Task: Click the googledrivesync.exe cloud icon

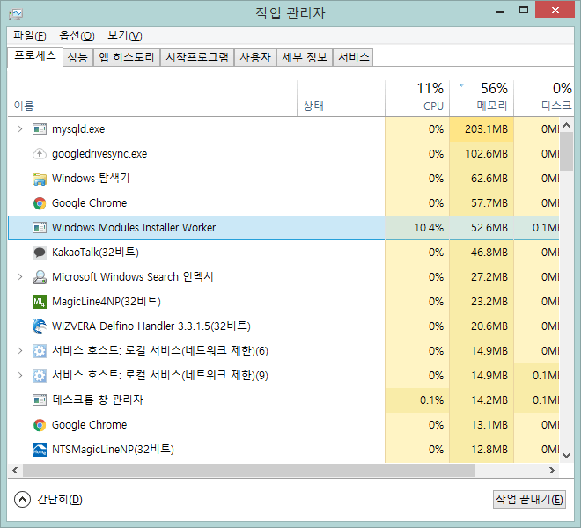Action: tap(40, 153)
